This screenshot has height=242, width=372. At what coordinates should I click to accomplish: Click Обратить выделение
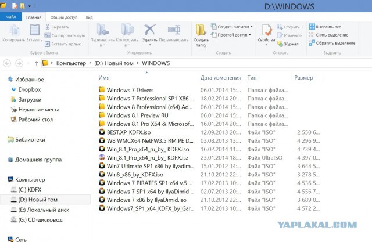tap(332, 43)
